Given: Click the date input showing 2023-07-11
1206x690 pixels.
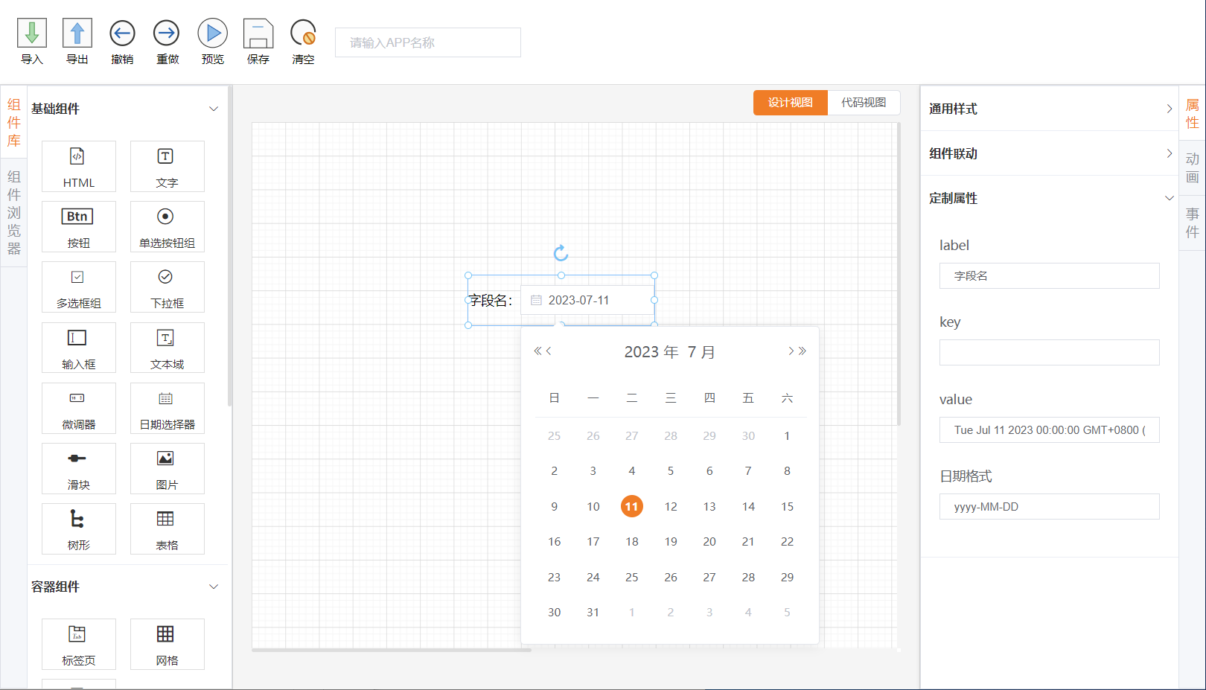Looking at the screenshot, I should pos(587,300).
